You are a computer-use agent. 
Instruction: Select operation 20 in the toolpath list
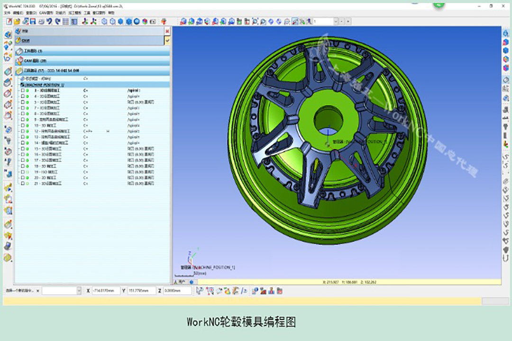pyautogui.click(x=93, y=178)
